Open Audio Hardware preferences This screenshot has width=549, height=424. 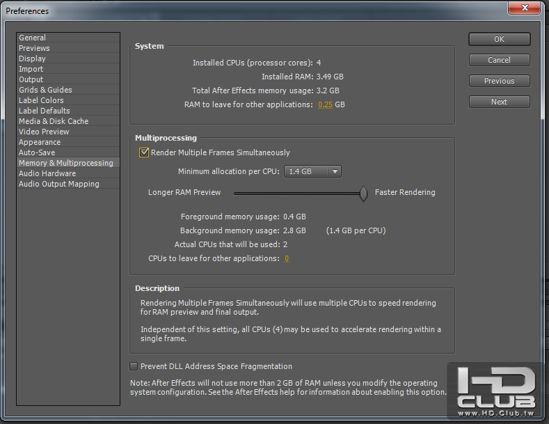pyautogui.click(x=68, y=173)
